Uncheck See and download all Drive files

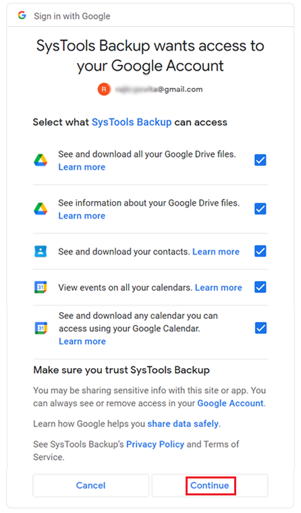(x=261, y=160)
